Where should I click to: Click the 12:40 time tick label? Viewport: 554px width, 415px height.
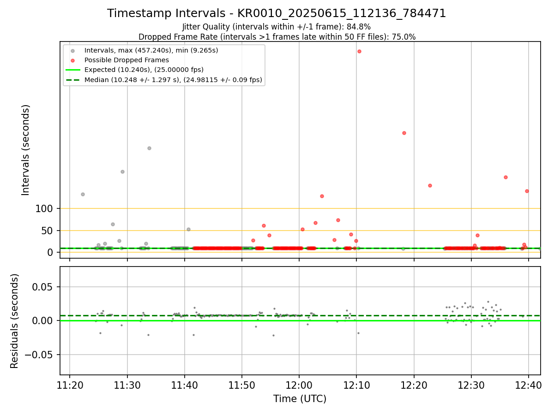click(529, 385)
